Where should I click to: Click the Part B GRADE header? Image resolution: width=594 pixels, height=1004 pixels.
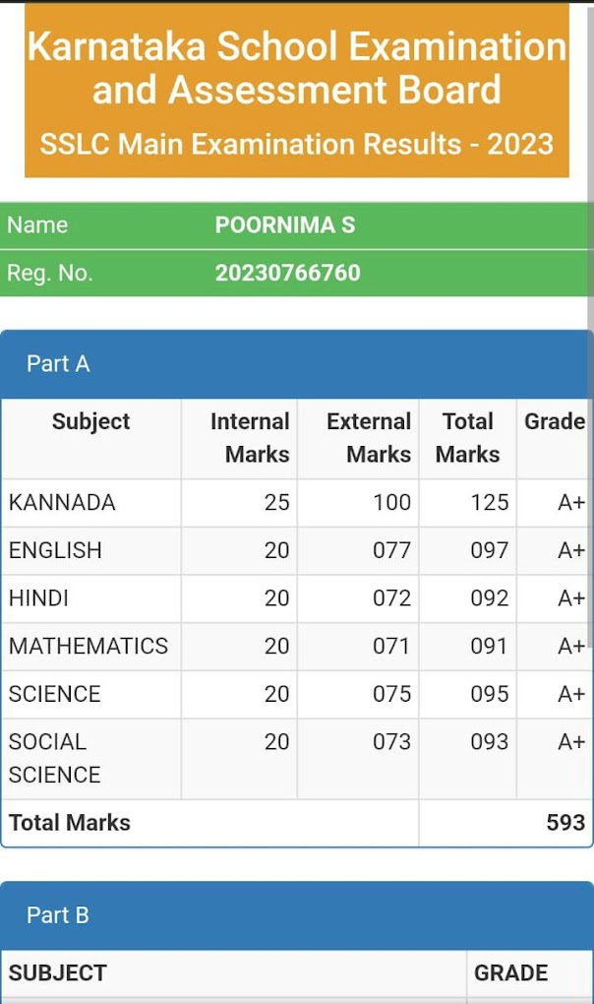point(510,973)
